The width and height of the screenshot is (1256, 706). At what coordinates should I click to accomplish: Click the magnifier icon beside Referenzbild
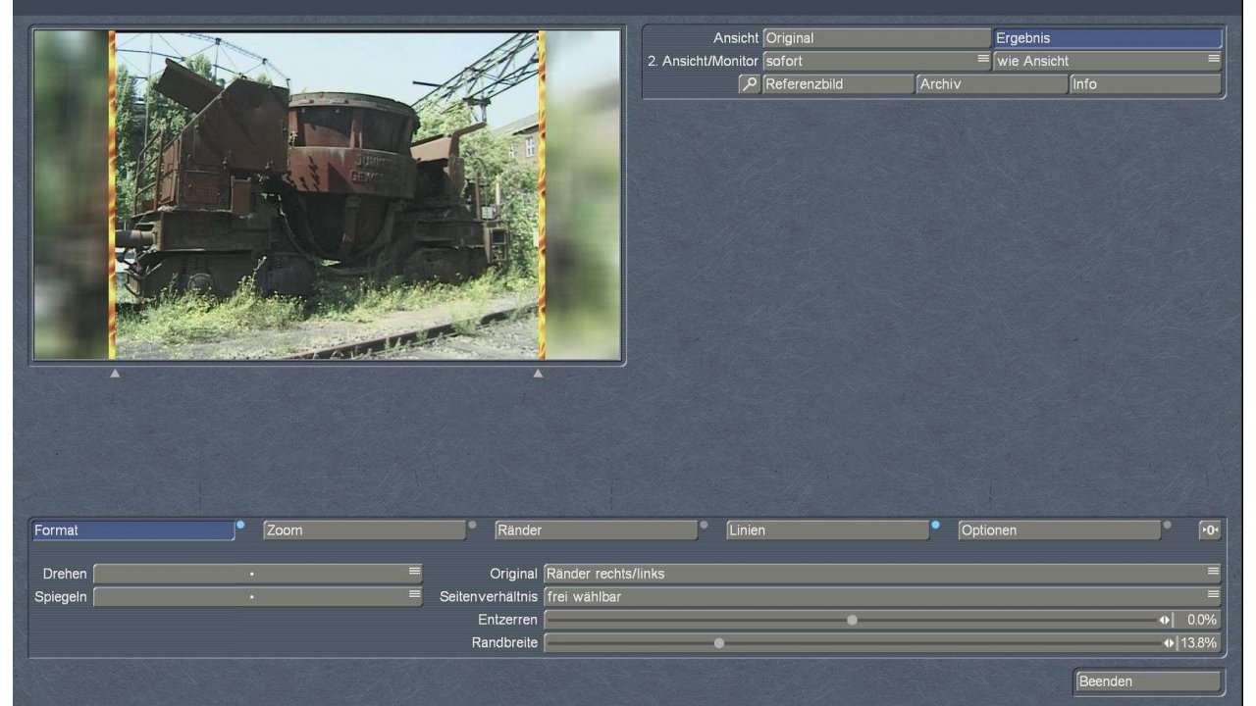pos(750,84)
